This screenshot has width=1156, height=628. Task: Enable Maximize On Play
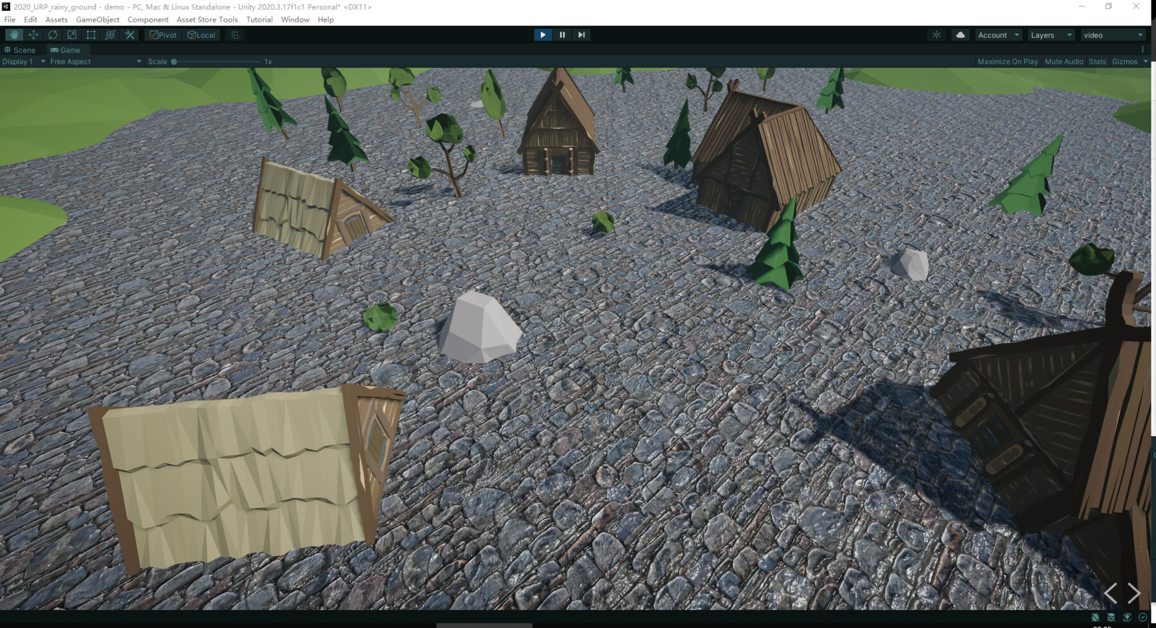point(1008,61)
